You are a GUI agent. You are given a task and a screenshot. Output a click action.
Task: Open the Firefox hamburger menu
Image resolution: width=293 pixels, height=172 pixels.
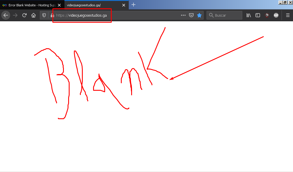point(288,15)
